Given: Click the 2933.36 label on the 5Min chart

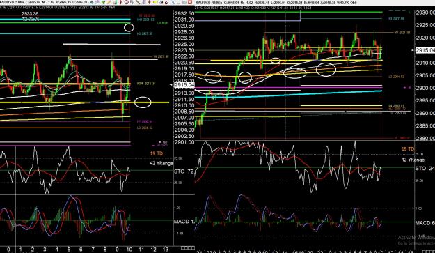Looking at the screenshot, I should pyautogui.click(x=30, y=14).
